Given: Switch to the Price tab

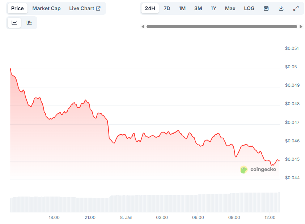Looking at the screenshot, I should (17, 8).
